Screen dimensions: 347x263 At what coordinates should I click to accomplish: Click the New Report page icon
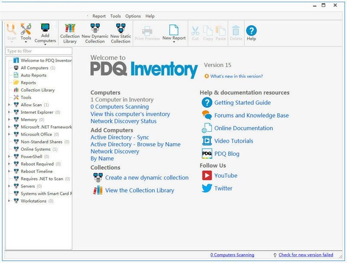pos(174,30)
